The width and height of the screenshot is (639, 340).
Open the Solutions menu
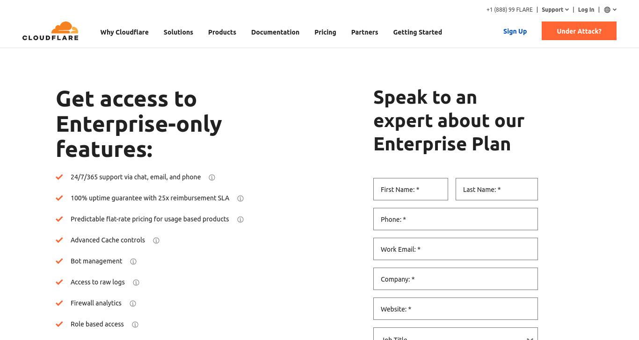(x=178, y=32)
